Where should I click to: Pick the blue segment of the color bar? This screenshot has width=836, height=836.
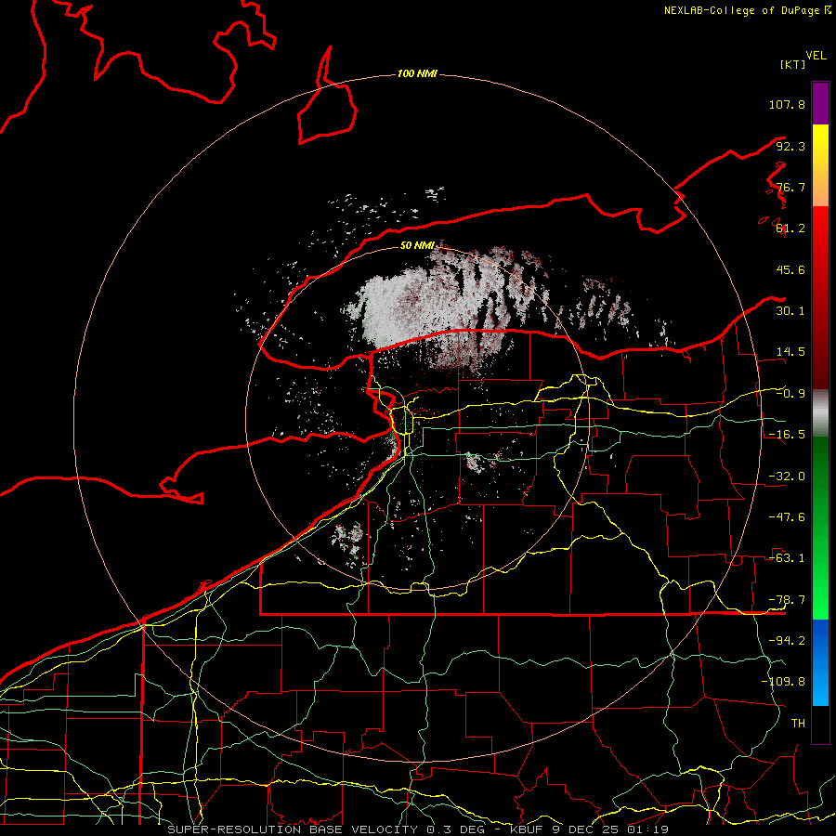point(820,662)
